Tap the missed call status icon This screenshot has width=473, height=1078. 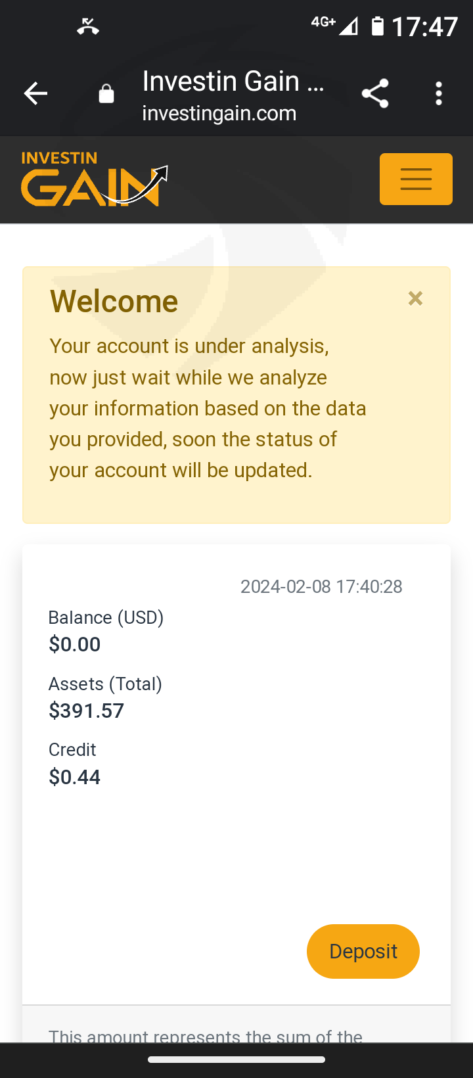(87, 26)
